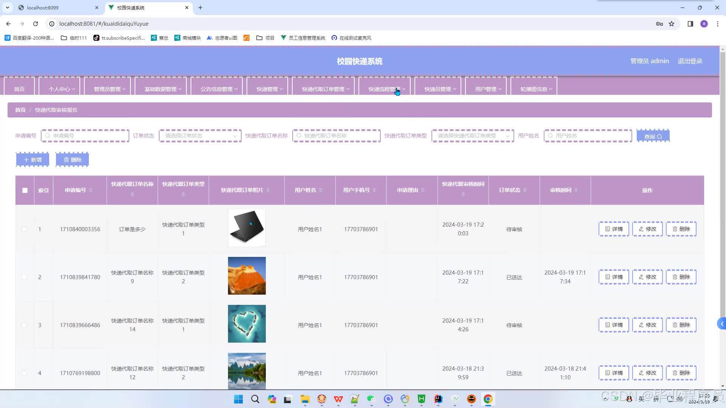Click the query search button

653,136
